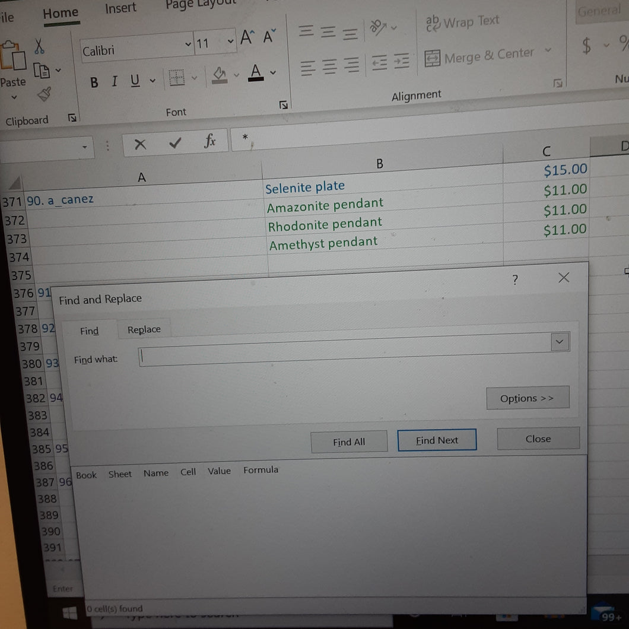Toggle Underline formatting
The width and height of the screenshot is (629, 629).
click(x=135, y=80)
